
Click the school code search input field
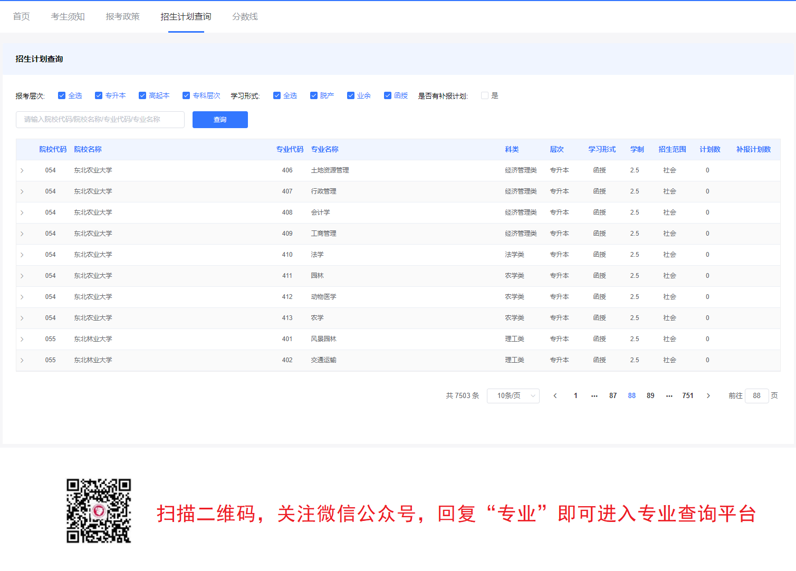(100, 120)
